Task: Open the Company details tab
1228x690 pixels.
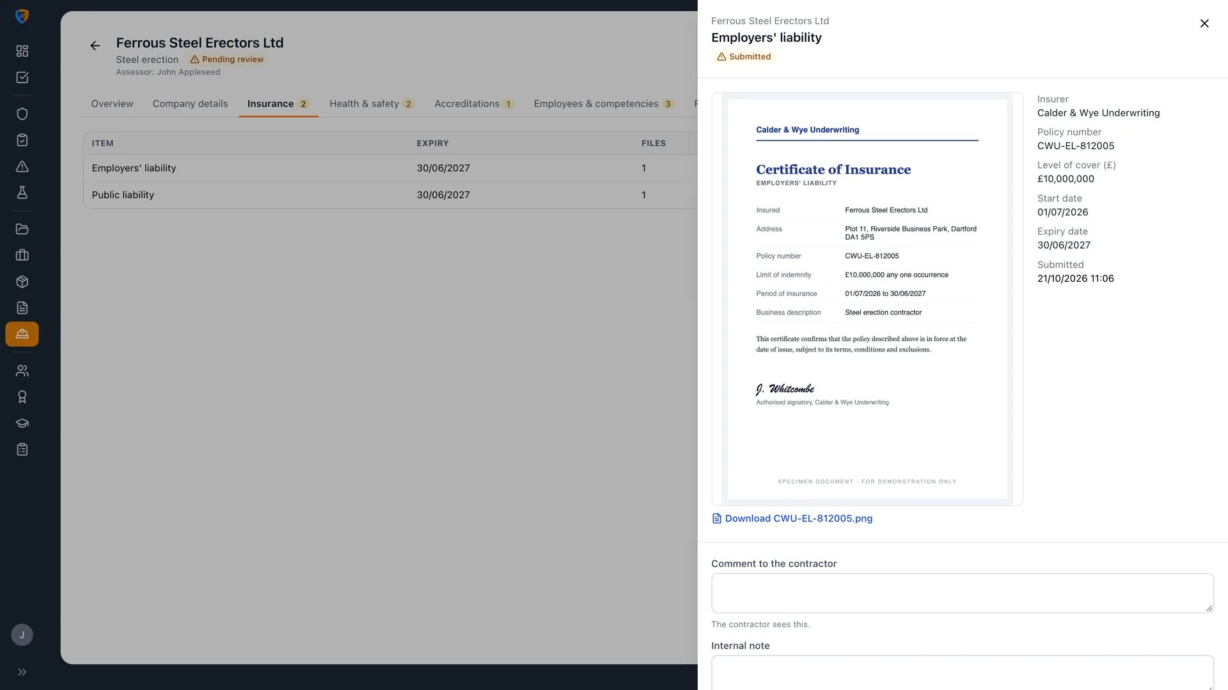Action: pos(190,103)
